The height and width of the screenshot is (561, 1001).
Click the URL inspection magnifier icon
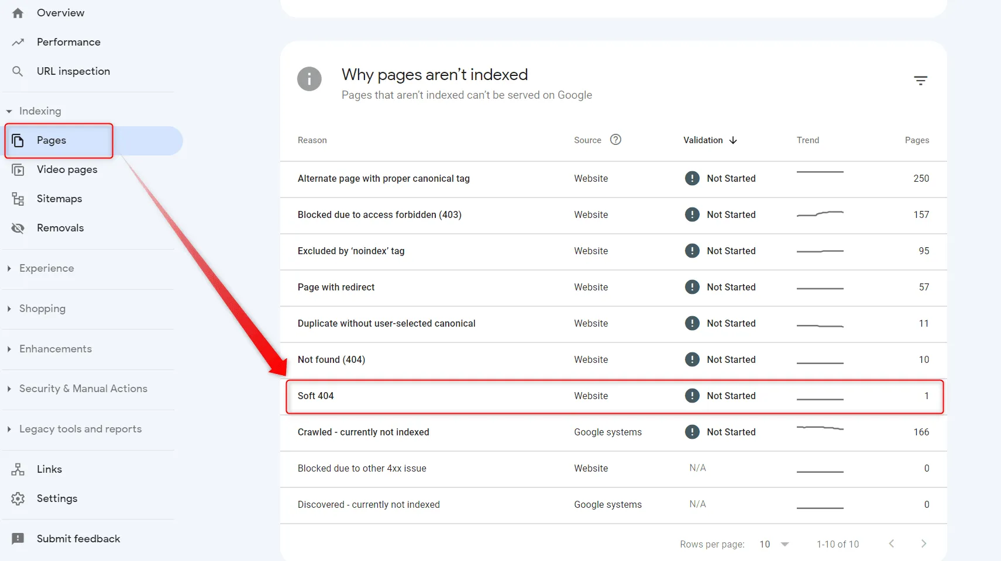18,71
